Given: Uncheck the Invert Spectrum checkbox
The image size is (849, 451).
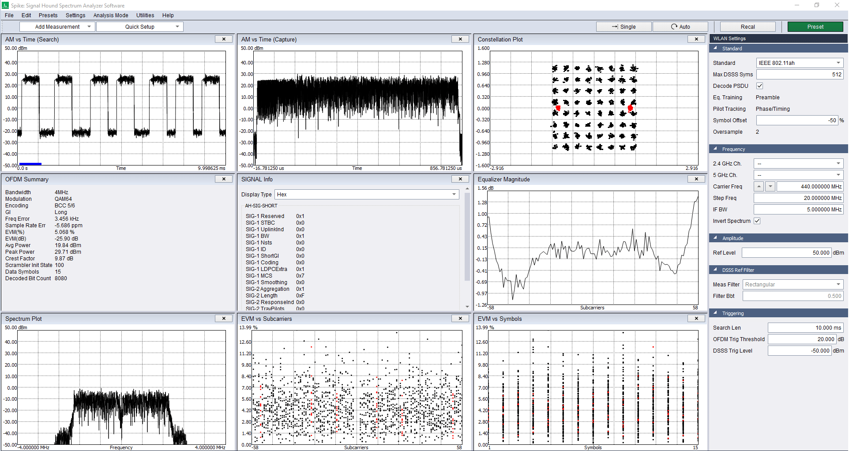Looking at the screenshot, I should [757, 221].
